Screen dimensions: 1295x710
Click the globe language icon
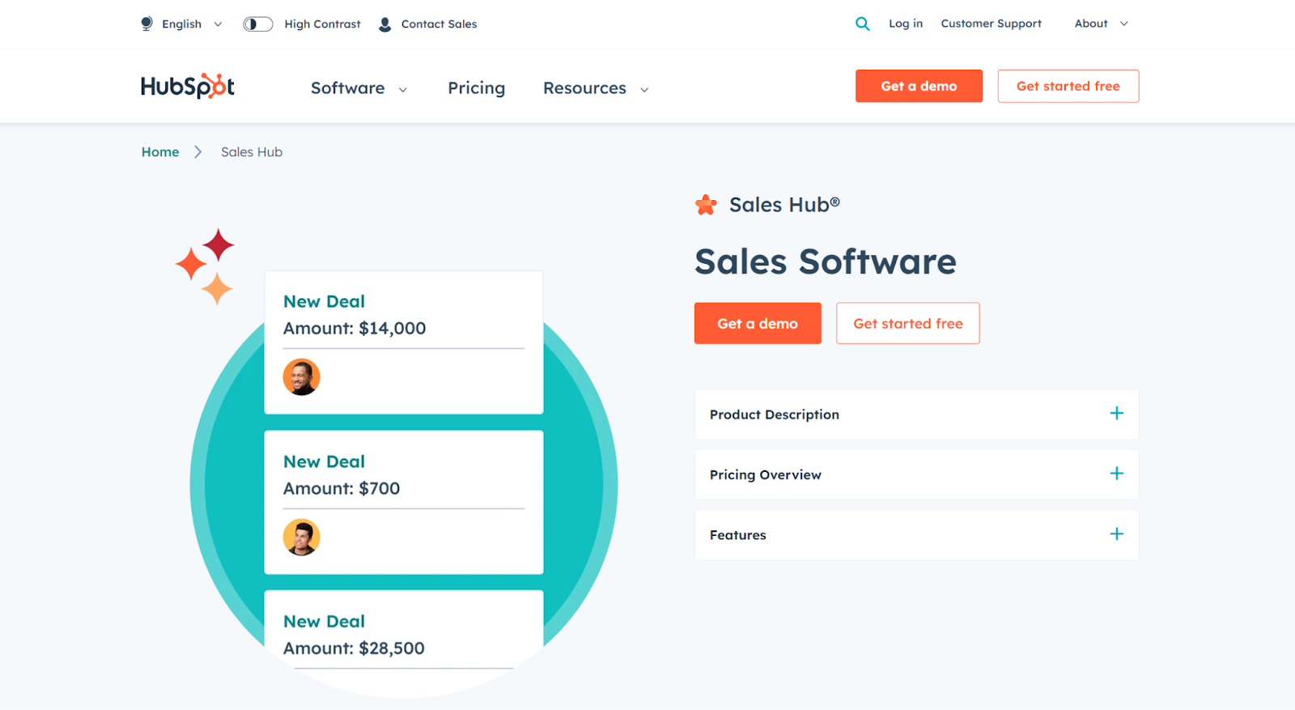click(146, 23)
